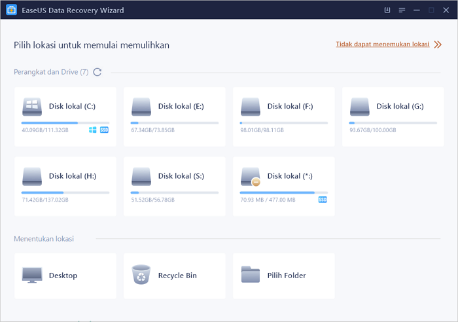Click the usage bar of drive C:
The height and width of the screenshot is (322, 458).
click(65, 123)
